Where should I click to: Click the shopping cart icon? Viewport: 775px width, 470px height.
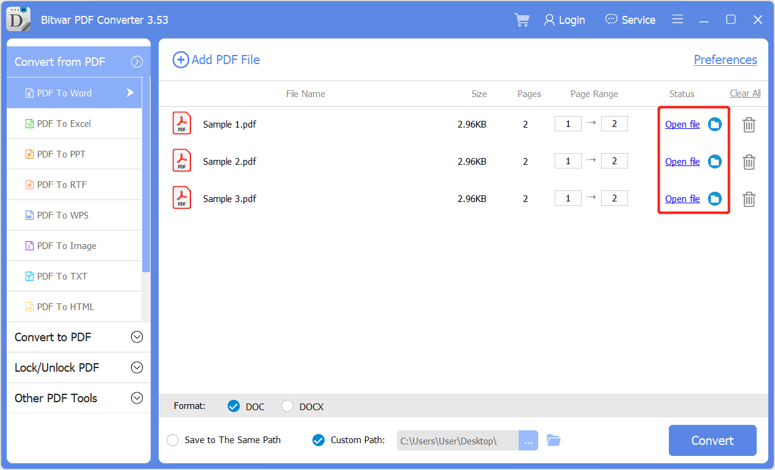(522, 20)
